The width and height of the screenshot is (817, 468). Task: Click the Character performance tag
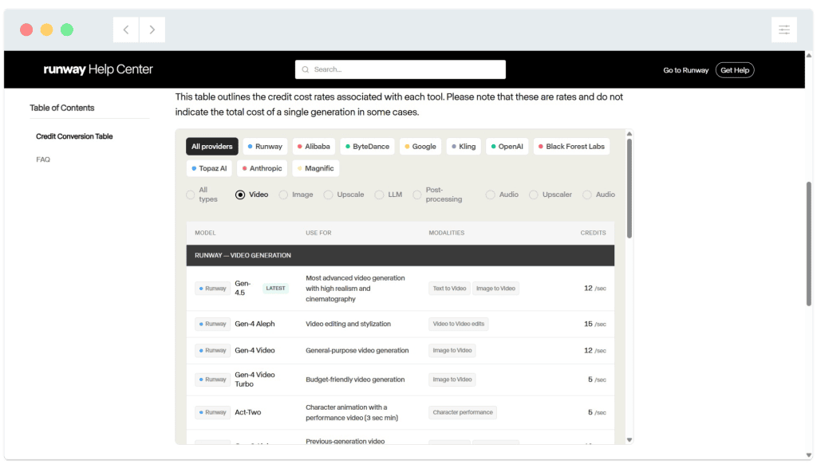pos(463,412)
